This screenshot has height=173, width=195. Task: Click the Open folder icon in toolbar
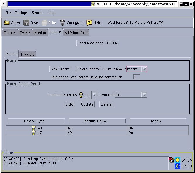point(7,23)
